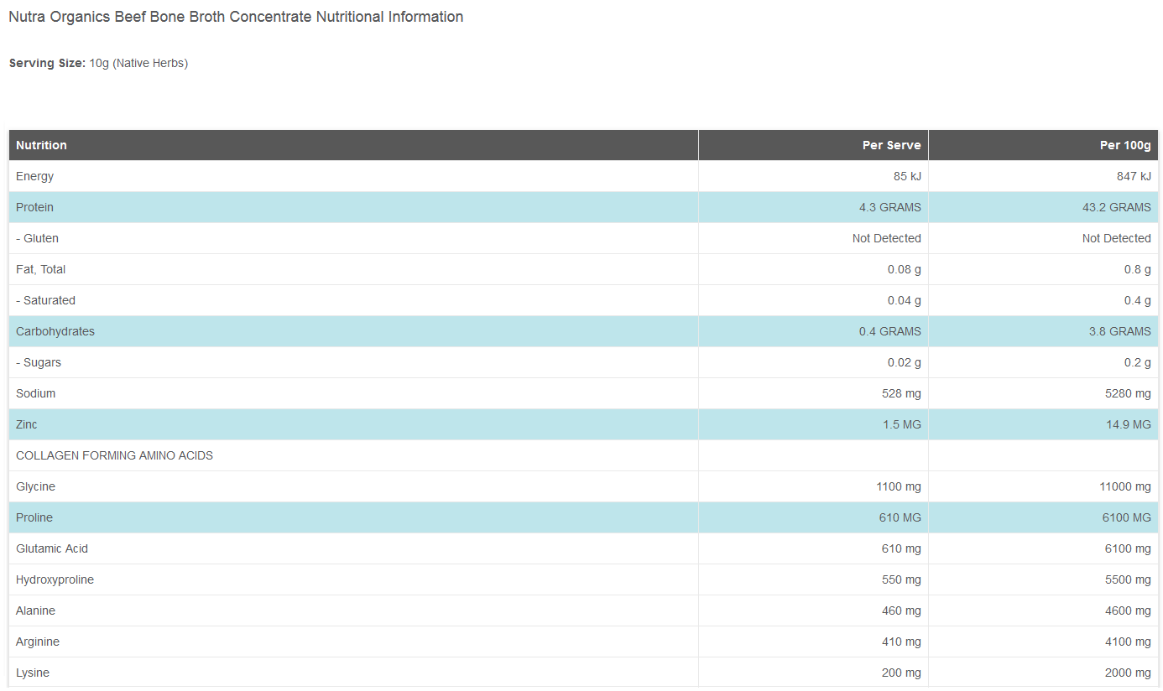Select the Saturated row label

click(45, 300)
